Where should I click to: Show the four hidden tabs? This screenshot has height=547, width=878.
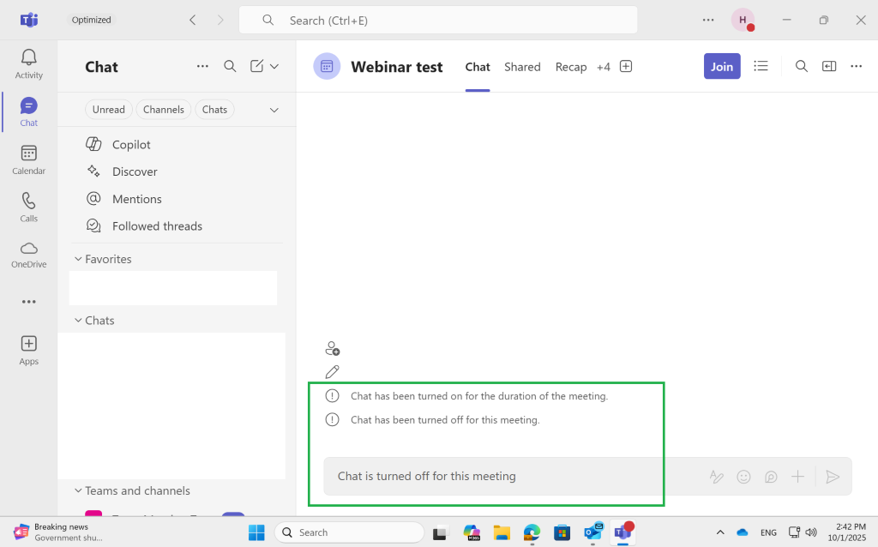pos(603,67)
